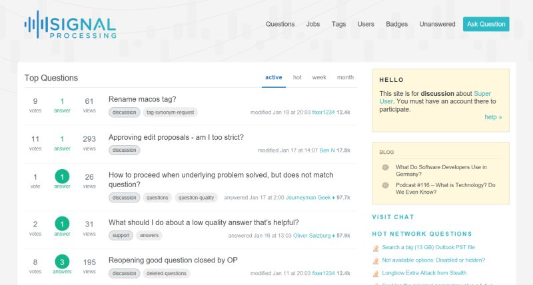Image resolution: width=533 pixels, height=285 pixels.
Task: Open blog post 'What Do Software Developers Use in Germany?'
Action: click(441, 170)
